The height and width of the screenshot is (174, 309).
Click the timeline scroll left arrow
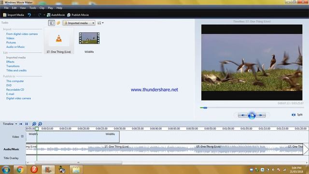coord(28,163)
